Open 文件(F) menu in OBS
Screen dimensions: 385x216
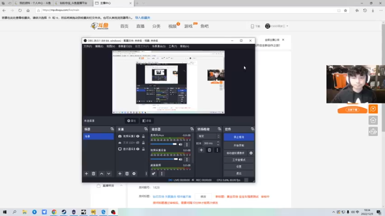(x=88, y=46)
